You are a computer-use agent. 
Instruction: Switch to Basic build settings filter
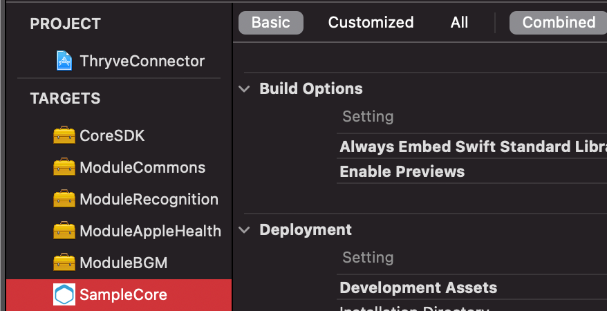coord(271,22)
